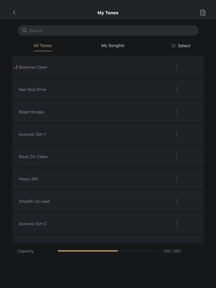216x288 pixels.
Task: Tap the three-dot icon on Boger Boogie
Action: point(177,112)
